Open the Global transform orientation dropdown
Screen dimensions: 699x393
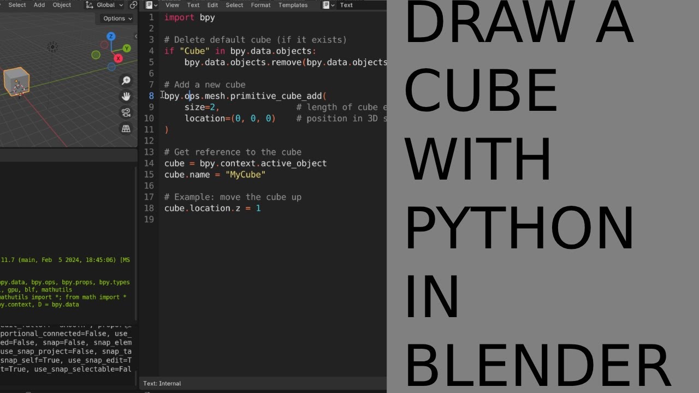pos(104,5)
